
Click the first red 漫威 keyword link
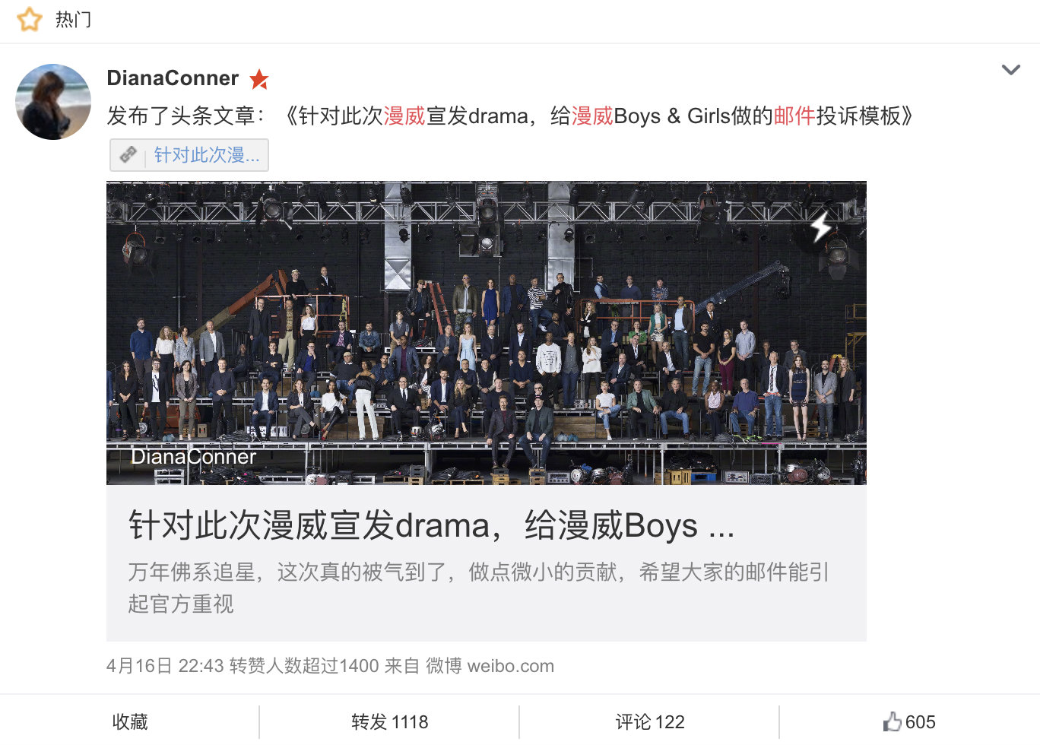point(404,116)
